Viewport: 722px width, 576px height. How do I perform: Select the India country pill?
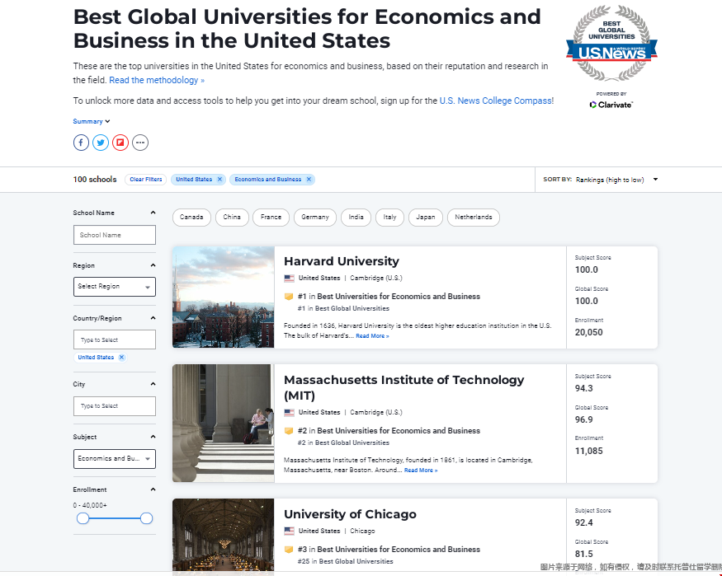(x=356, y=217)
